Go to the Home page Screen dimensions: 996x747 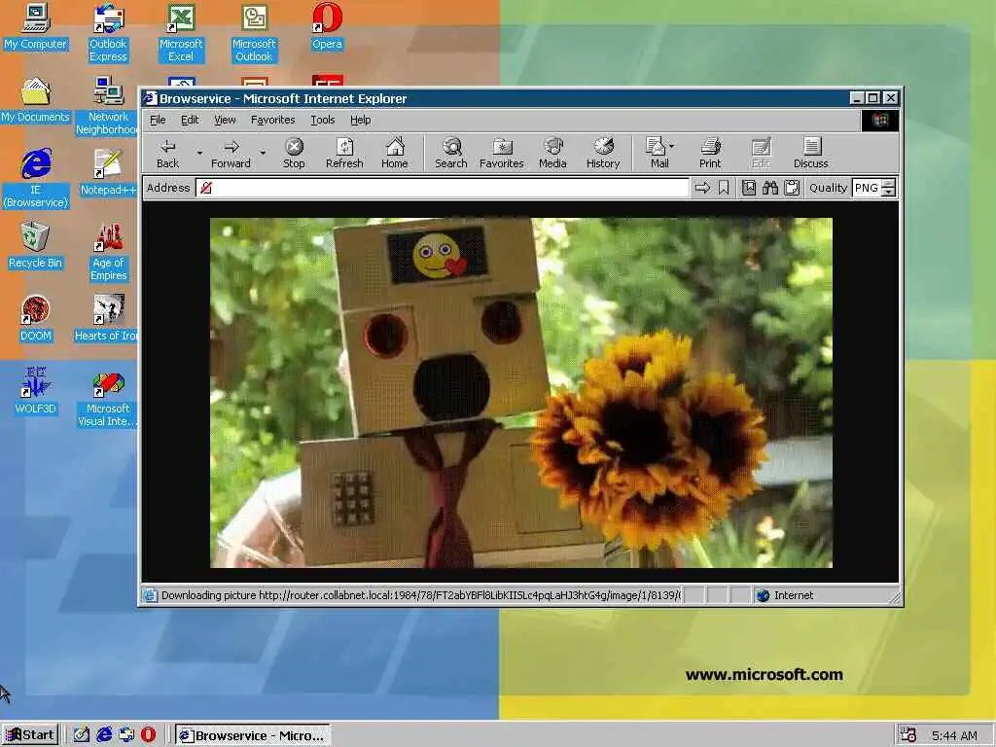[395, 153]
